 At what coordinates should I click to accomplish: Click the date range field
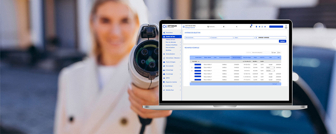(x=271, y=38)
